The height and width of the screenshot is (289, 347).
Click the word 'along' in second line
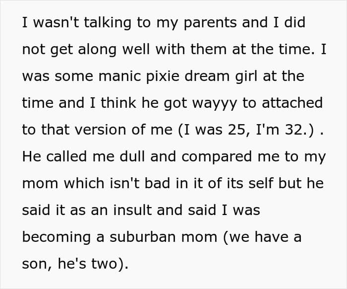point(97,50)
